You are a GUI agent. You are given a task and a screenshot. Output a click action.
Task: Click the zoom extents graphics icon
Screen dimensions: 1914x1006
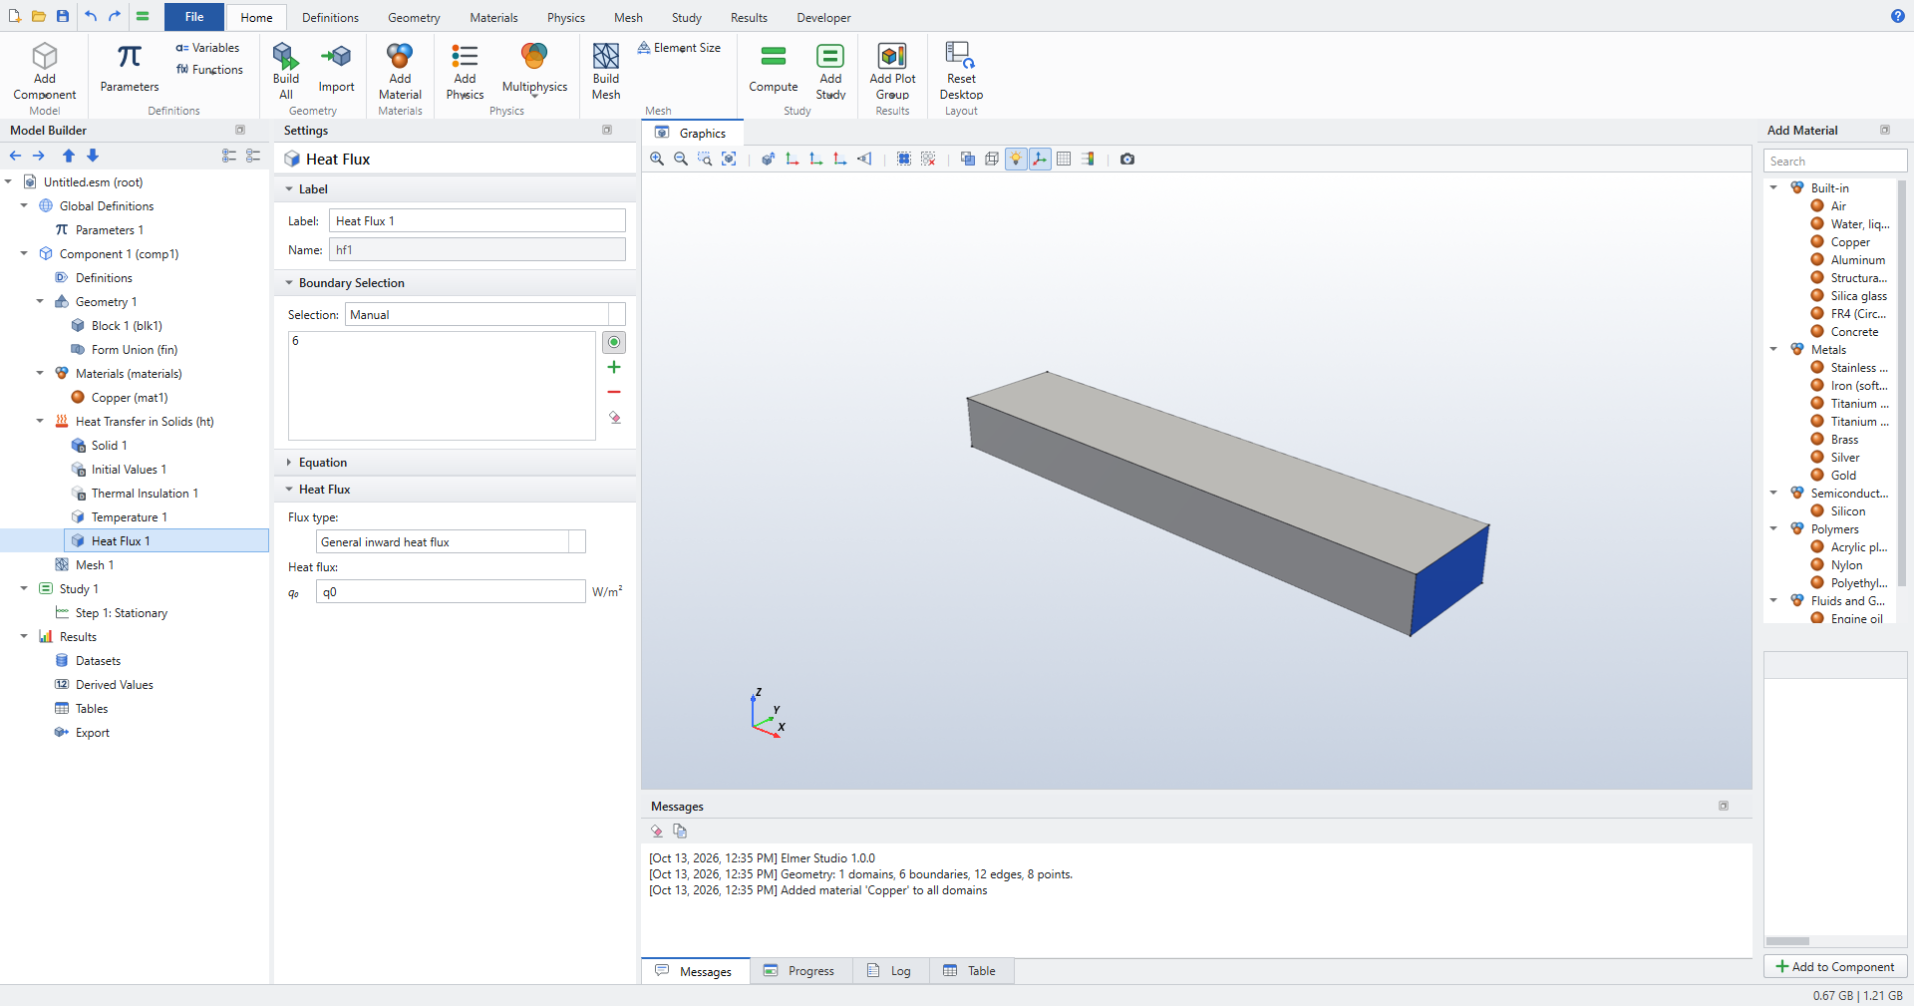pos(729,159)
